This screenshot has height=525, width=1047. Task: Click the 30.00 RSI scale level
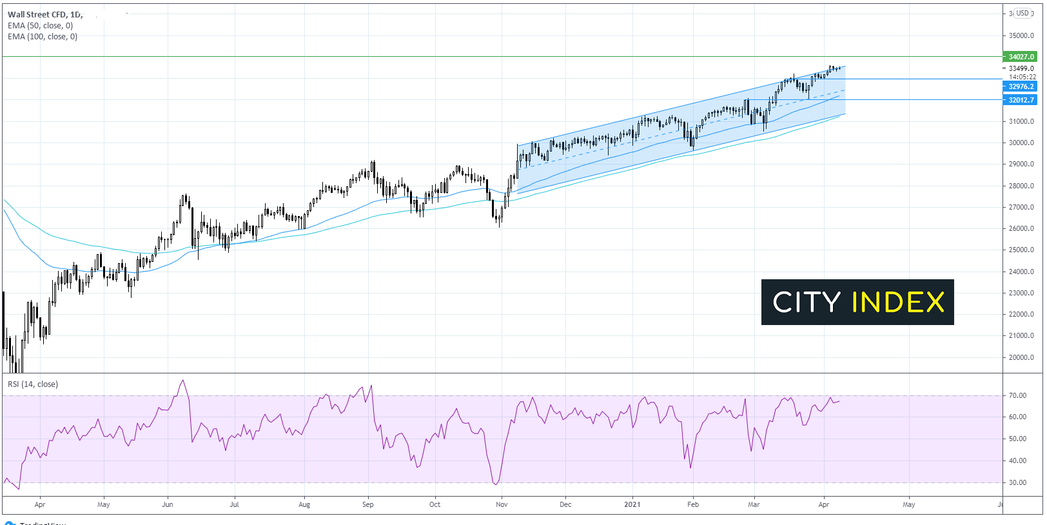pos(1017,482)
